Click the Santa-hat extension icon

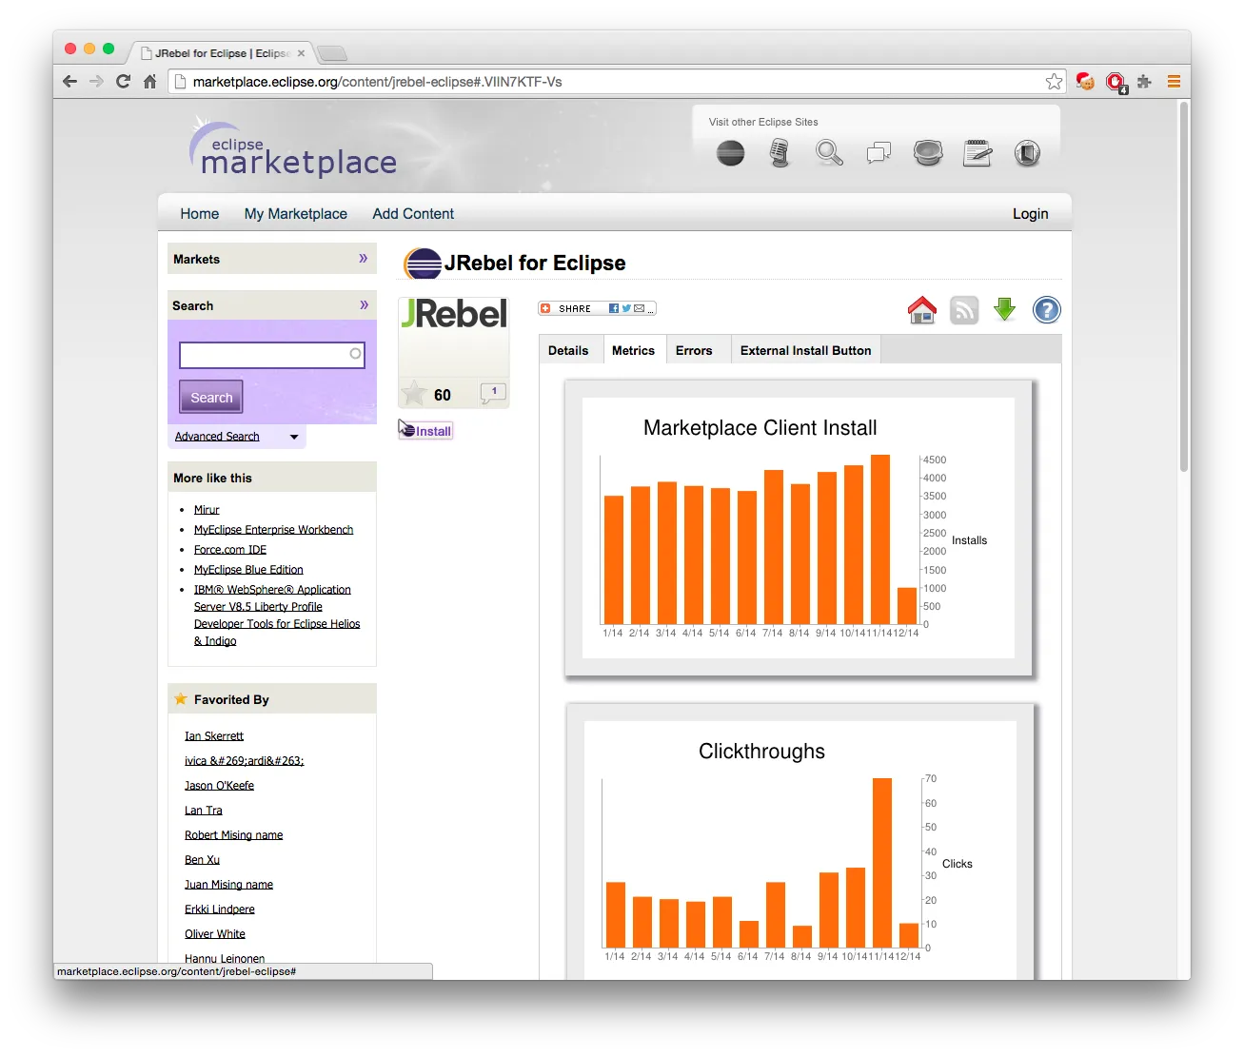(1085, 82)
